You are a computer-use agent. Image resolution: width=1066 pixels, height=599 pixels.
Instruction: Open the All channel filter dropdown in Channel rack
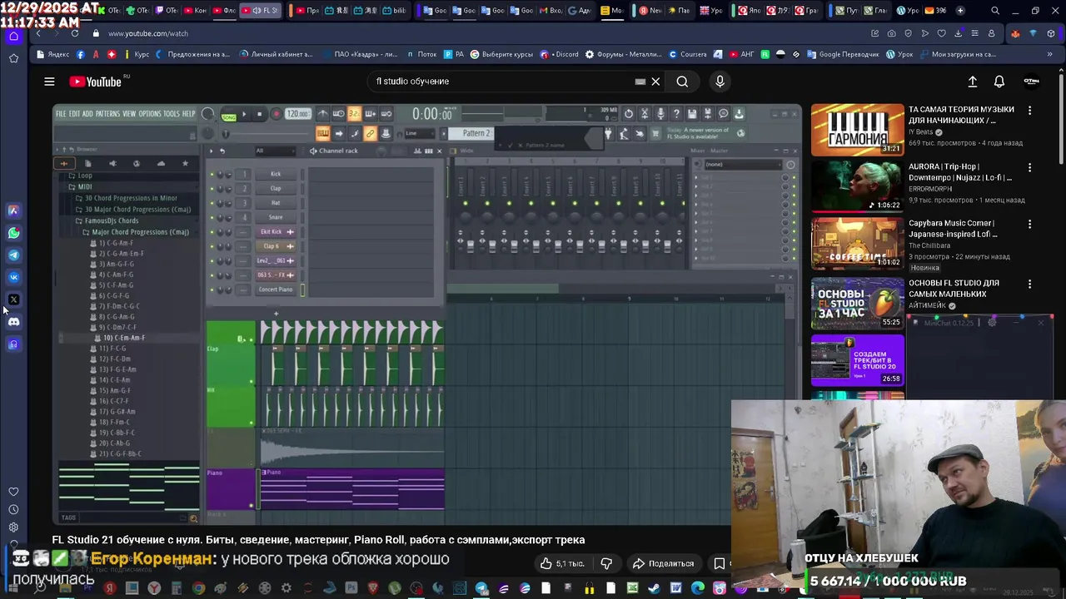[275, 151]
